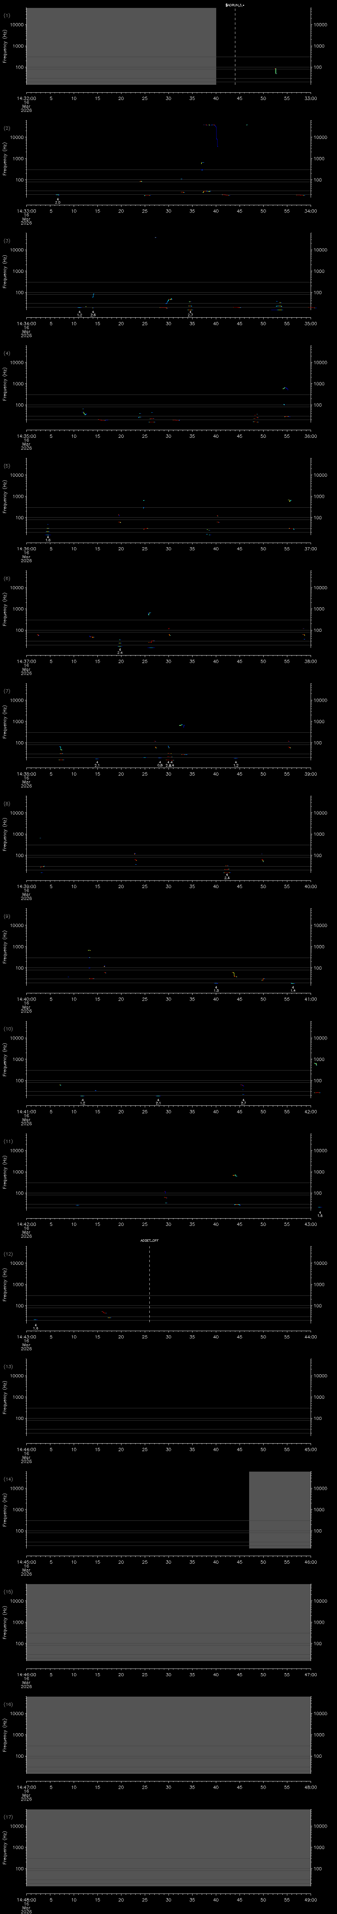The image size is (337, 1914).
Task: Click the arrow marker labeled 2.4 in panel 6
Action: click(119, 650)
